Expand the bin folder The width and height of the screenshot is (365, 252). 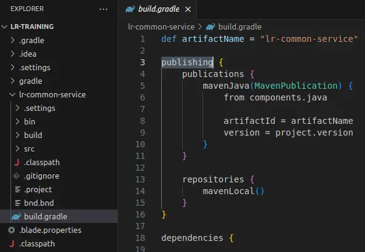(x=17, y=121)
